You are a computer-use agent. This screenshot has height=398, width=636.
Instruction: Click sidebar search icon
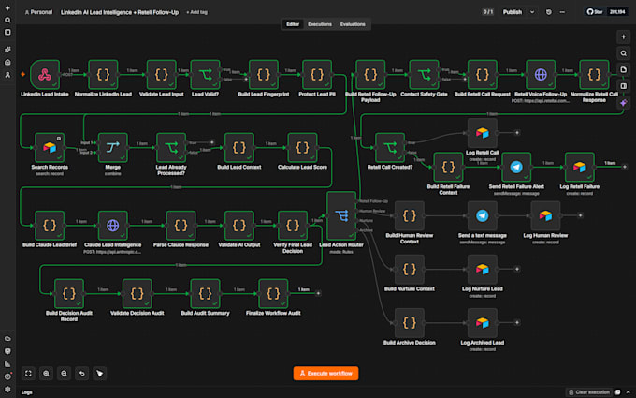7,20
